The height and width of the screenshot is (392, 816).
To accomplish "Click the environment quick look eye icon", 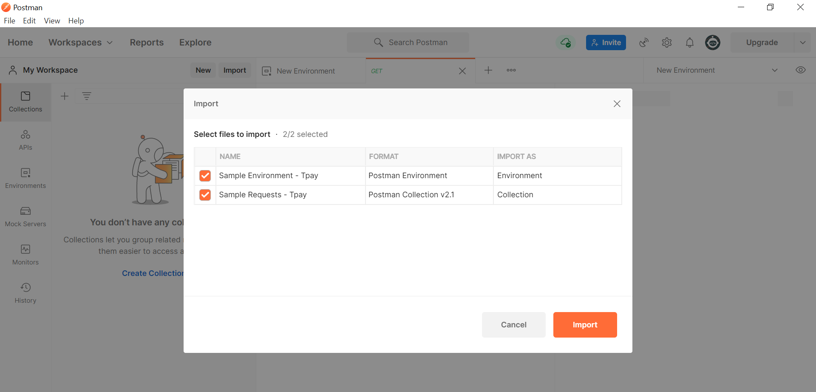I will 801,70.
